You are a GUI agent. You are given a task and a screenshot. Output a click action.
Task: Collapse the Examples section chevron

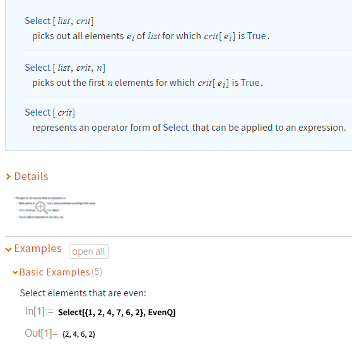[x=9, y=250]
